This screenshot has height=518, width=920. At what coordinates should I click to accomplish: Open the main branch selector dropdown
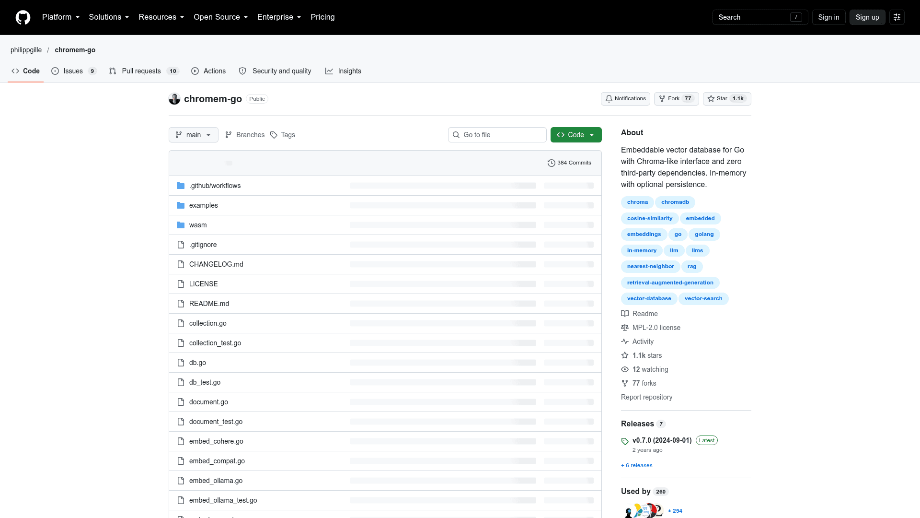click(x=194, y=135)
